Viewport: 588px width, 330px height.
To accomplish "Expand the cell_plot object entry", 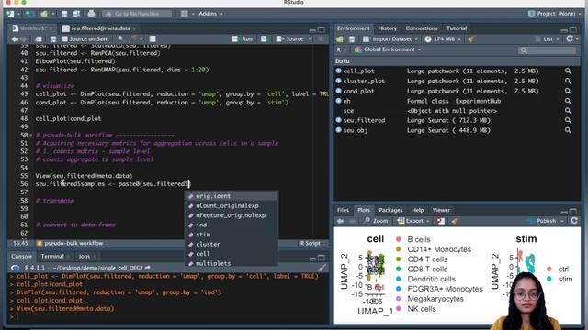I will [x=339, y=71].
